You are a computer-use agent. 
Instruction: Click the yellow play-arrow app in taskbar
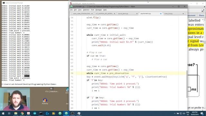click(54, 113)
